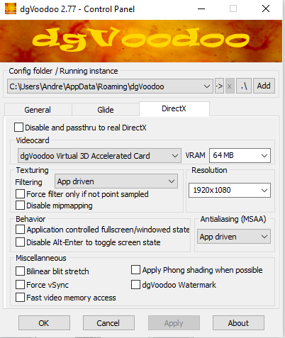Click the '->' select folder button

click(x=219, y=86)
